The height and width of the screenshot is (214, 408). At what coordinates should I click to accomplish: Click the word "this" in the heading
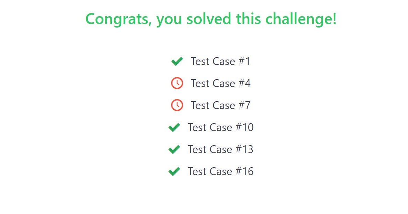click(x=248, y=19)
